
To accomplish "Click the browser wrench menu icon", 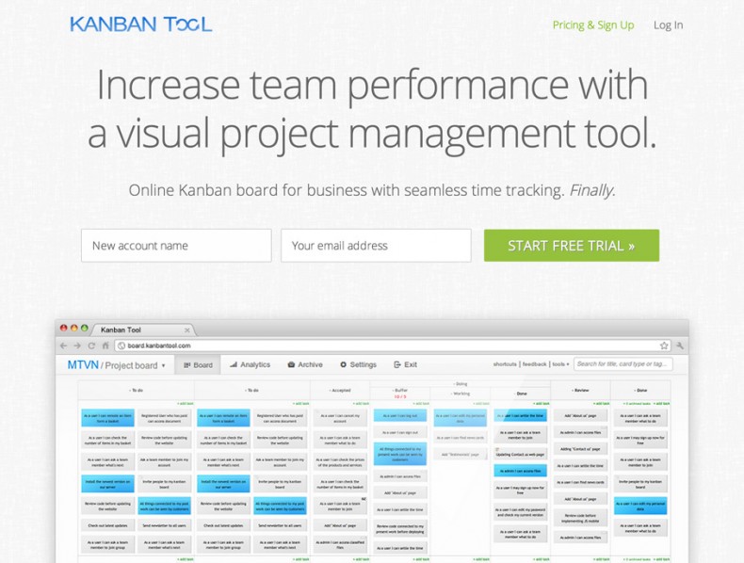I will pos(680,346).
